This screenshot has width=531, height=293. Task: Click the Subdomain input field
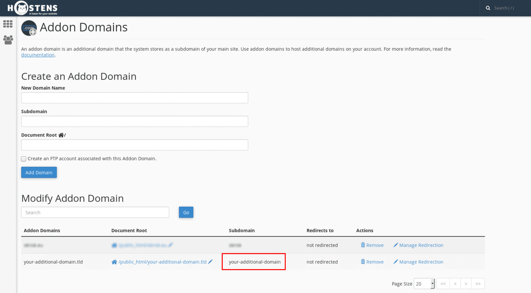(135, 121)
